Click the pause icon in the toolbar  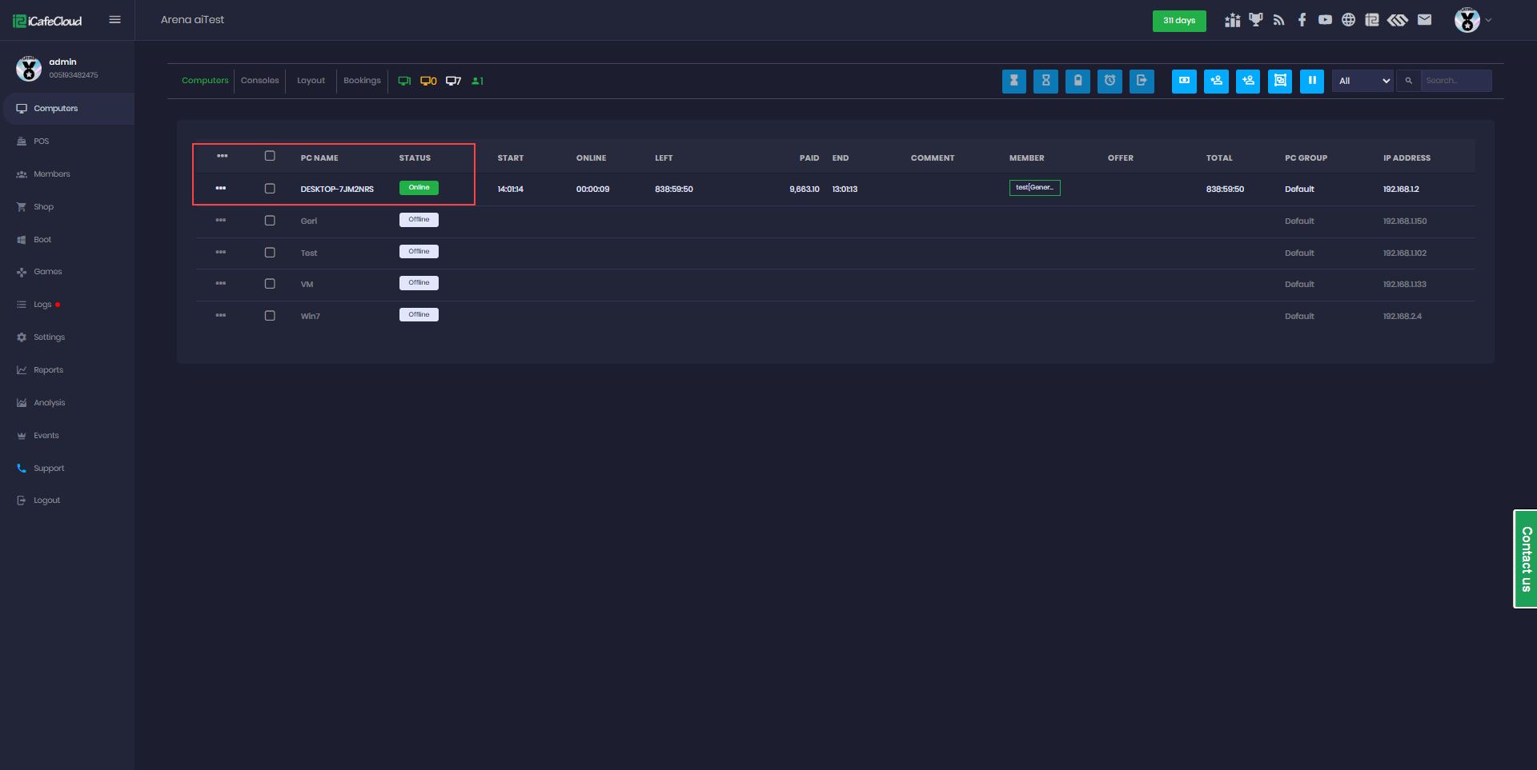(x=1311, y=81)
